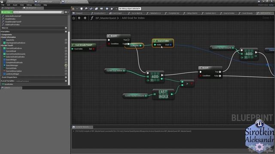Add a new variable with Variables plus
The height and width of the screenshot is (154, 275).
click(66, 32)
